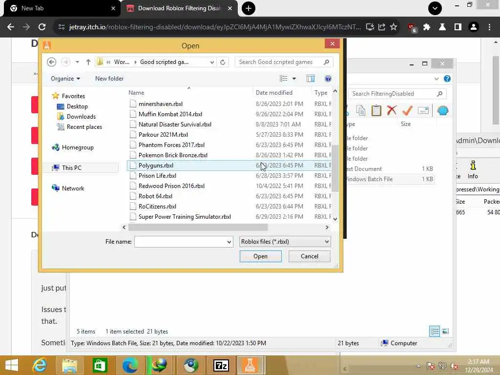The width and height of the screenshot is (500, 375).
Task: Open the Organize dropdown menu
Action: [65, 79]
